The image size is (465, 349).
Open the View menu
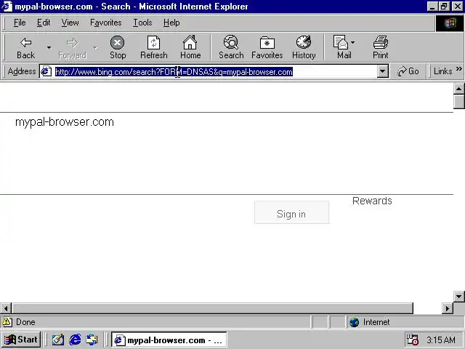click(70, 23)
